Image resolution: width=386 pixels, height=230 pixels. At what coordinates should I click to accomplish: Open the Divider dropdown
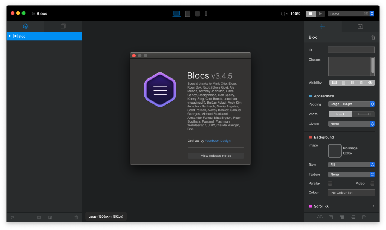(x=351, y=124)
